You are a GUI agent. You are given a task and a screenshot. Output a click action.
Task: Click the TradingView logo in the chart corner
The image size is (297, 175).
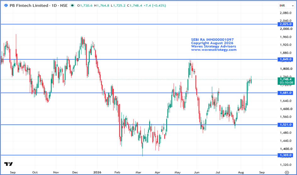(x=8, y=164)
